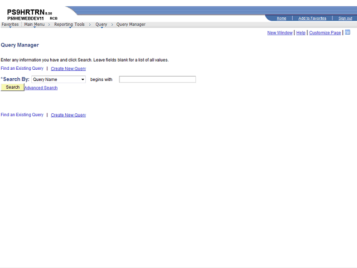
Task: Open the Advanced Search link
Action: pyautogui.click(x=41, y=88)
